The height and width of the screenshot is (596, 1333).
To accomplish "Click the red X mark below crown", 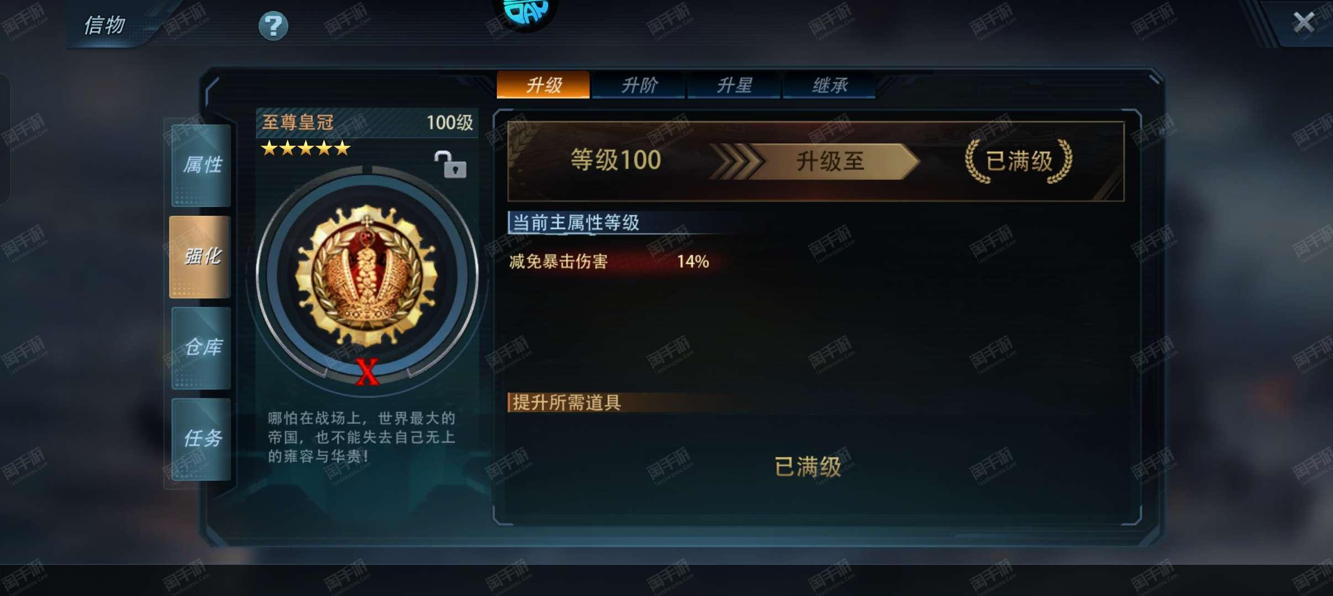I will tap(368, 371).
